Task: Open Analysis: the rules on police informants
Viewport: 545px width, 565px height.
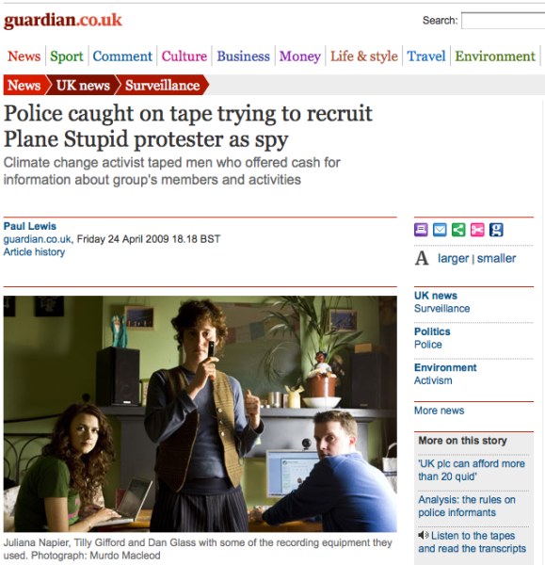Action: point(467,506)
